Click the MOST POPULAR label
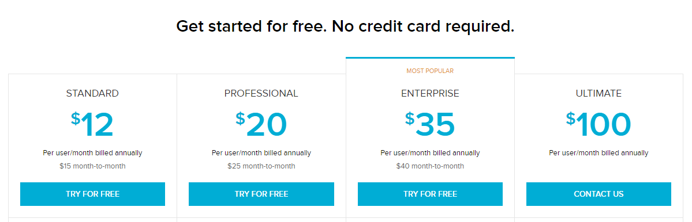The width and height of the screenshot is (692, 222). [x=431, y=71]
